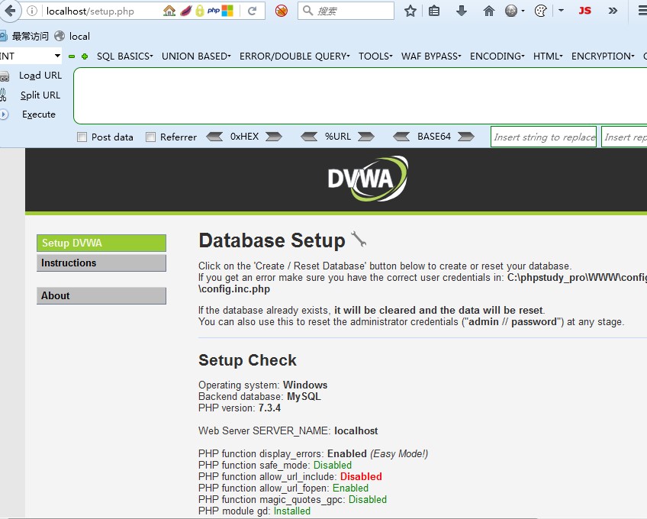Open dropdown arrow before the JS icon
This screenshot has height=519, width=647.
coord(561,11)
